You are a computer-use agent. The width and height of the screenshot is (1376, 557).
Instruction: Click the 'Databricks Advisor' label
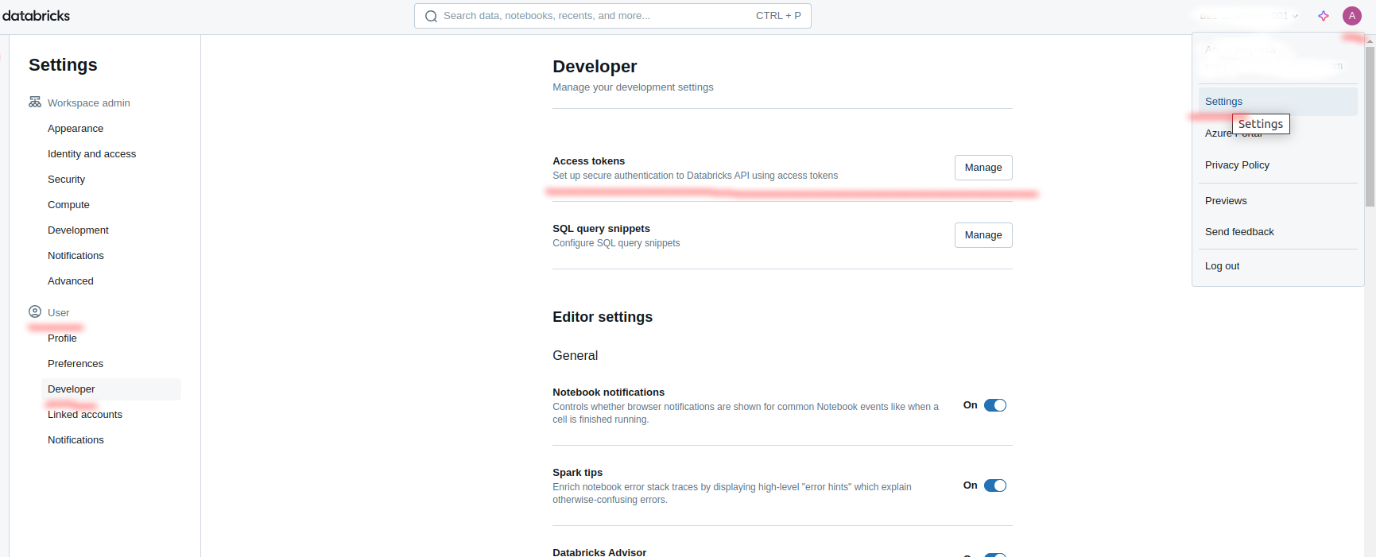pos(599,552)
